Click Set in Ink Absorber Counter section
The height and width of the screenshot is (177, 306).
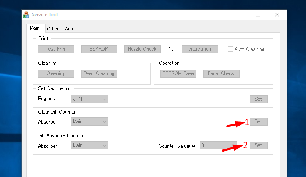point(259,145)
